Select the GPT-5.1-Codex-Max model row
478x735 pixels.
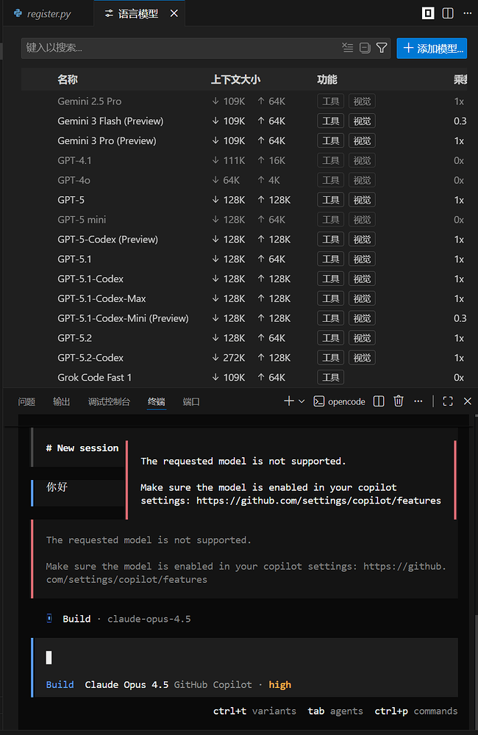[244, 298]
